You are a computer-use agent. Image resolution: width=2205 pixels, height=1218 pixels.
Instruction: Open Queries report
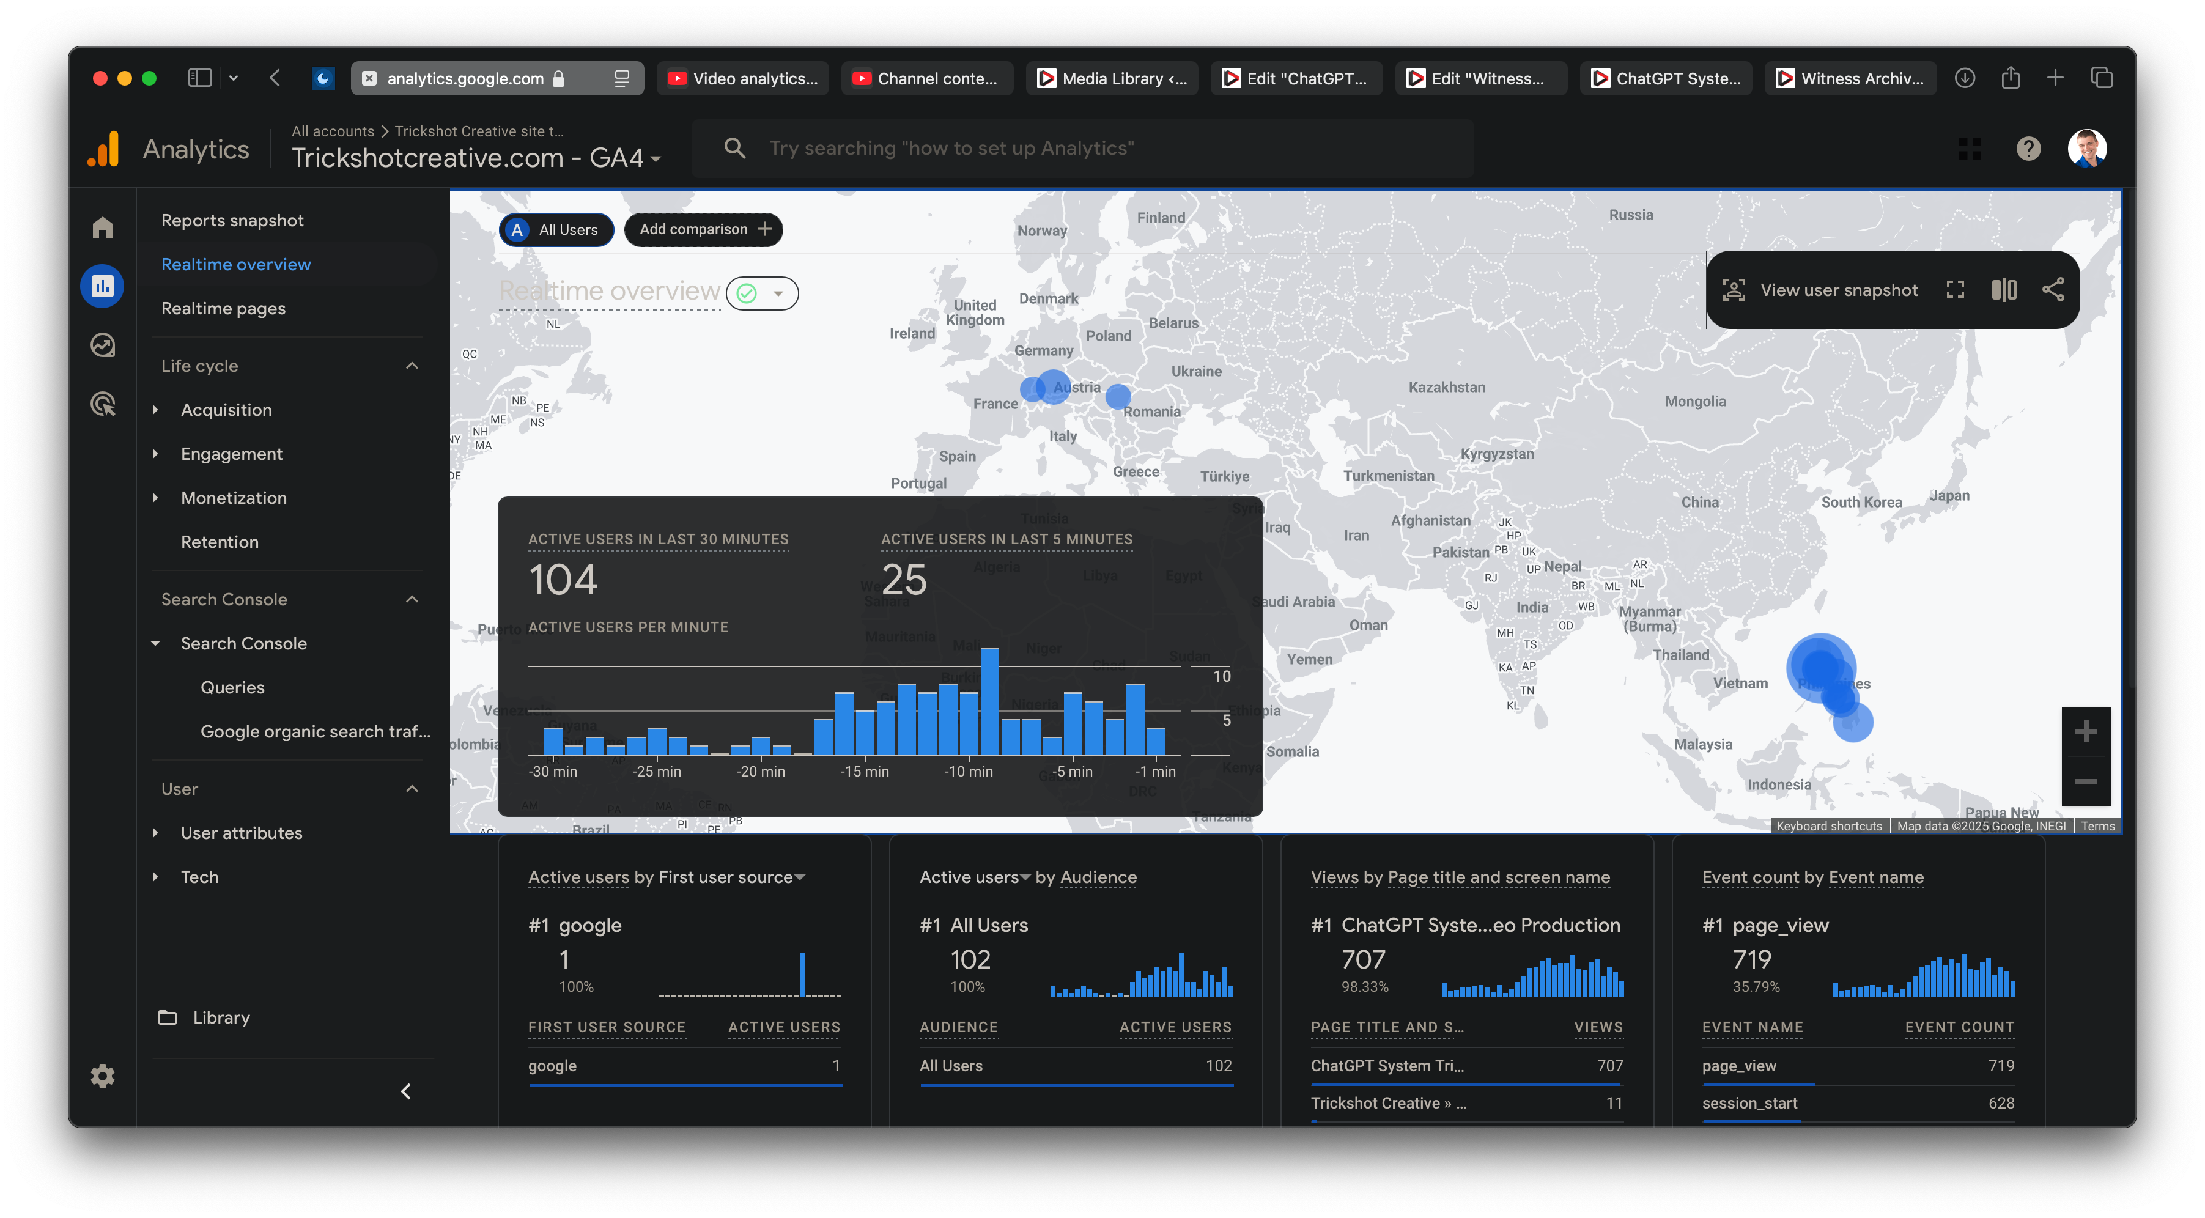pyautogui.click(x=232, y=687)
